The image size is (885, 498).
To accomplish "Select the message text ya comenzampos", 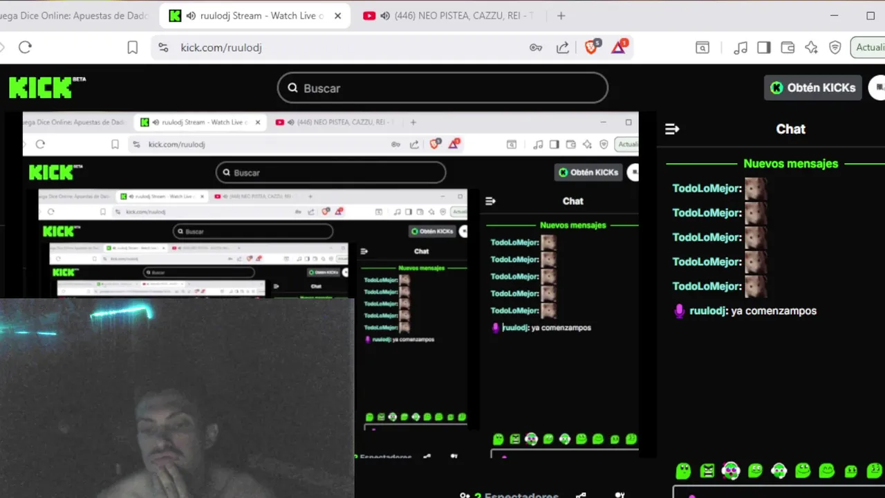I will [x=774, y=311].
